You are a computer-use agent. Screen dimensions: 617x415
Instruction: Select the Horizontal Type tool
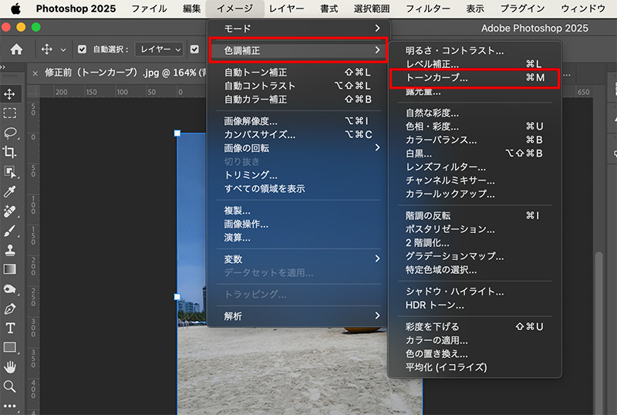click(x=9, y=328)
